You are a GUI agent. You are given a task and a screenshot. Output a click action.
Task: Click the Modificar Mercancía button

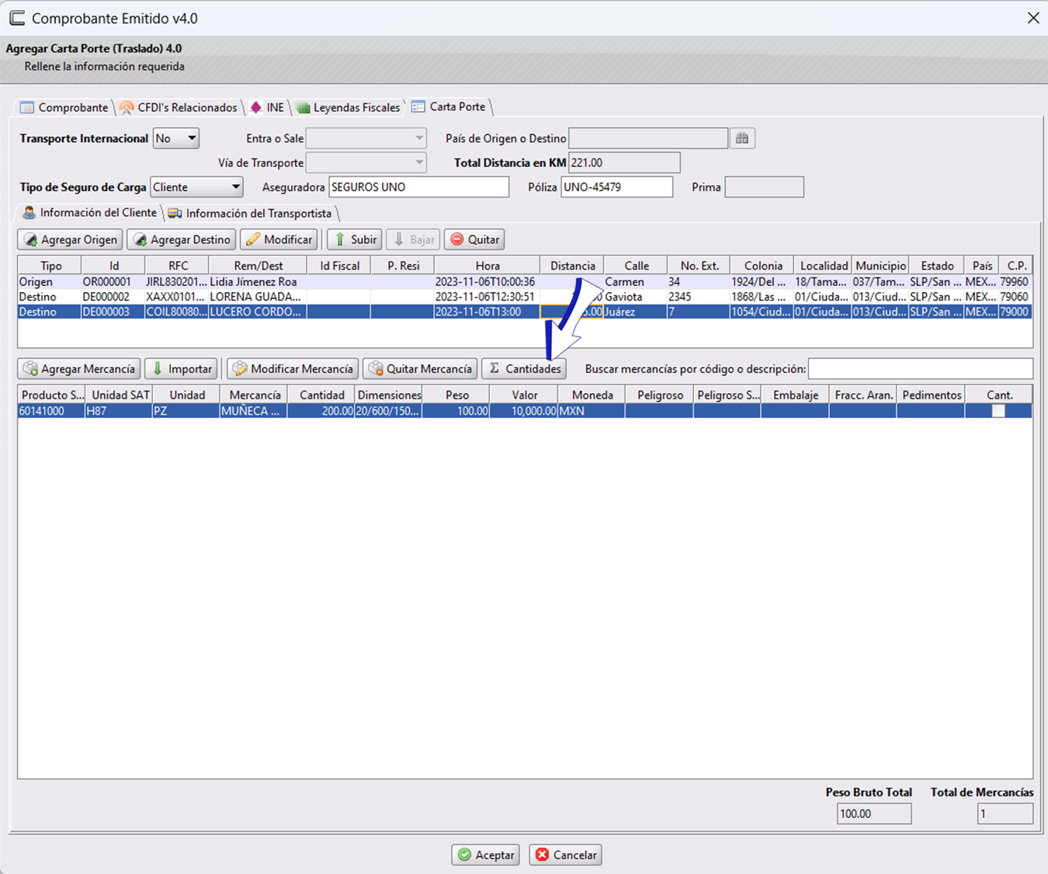[x=293, y=368]
